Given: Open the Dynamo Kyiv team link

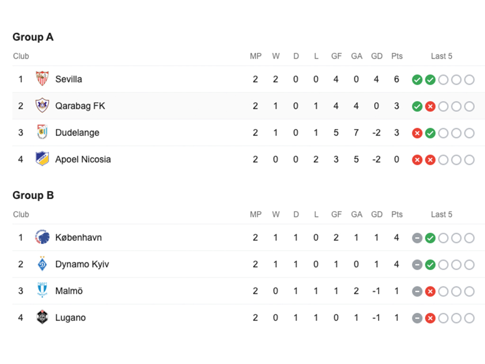Looking at the screenshot, I should (x=82, y=264).
